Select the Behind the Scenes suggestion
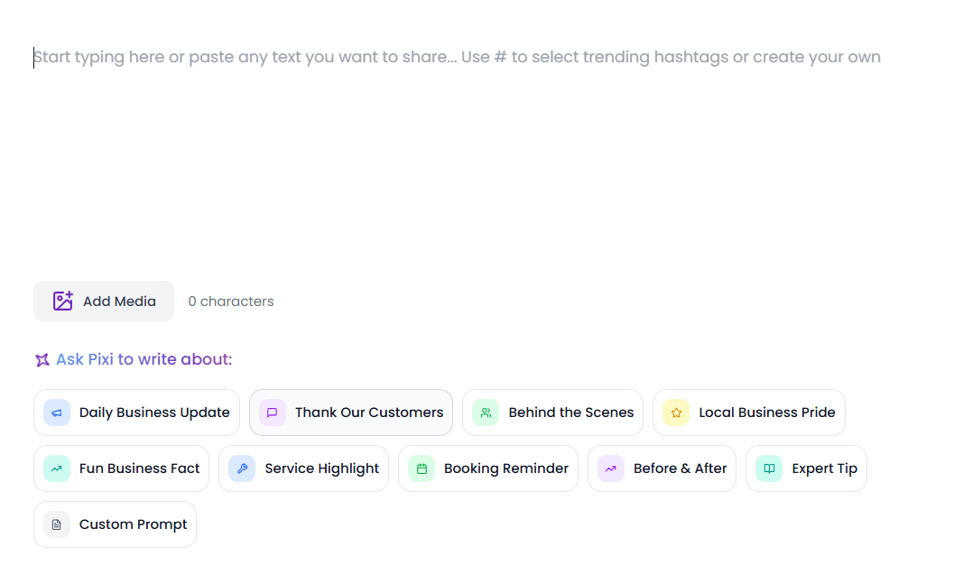This screenshot has width=954, height=575. [570, 413]
